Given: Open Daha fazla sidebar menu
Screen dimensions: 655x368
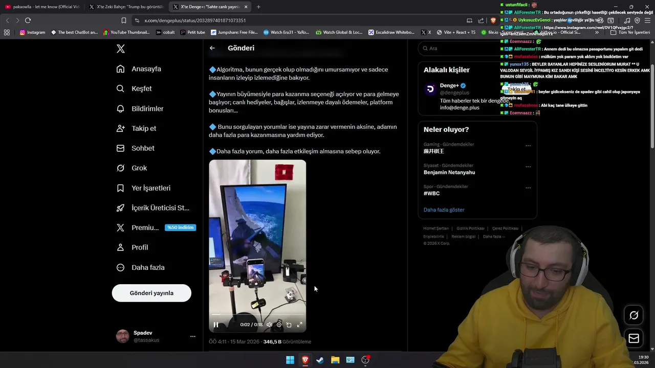Looking at the screenshot, I should 140,267.
